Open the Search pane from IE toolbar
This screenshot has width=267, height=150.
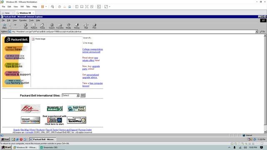point(52,26)
